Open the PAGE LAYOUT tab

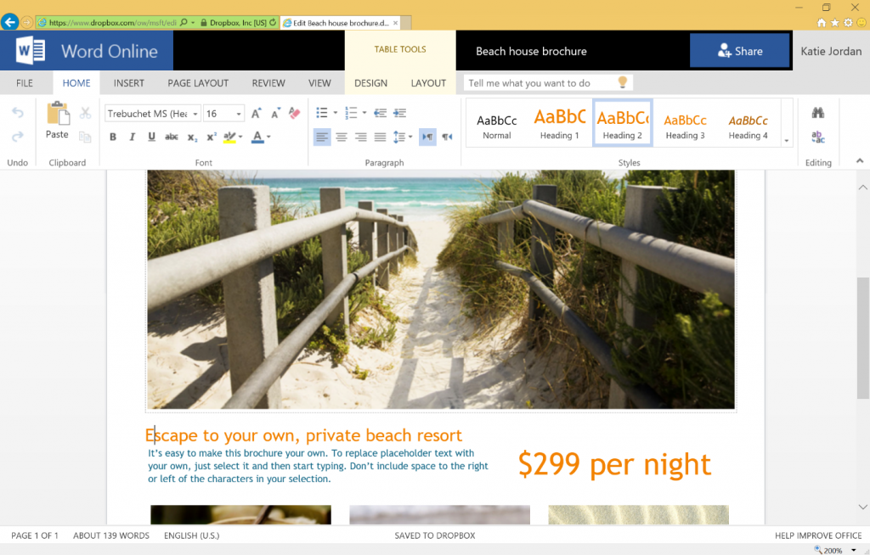[x=198, y=83]
